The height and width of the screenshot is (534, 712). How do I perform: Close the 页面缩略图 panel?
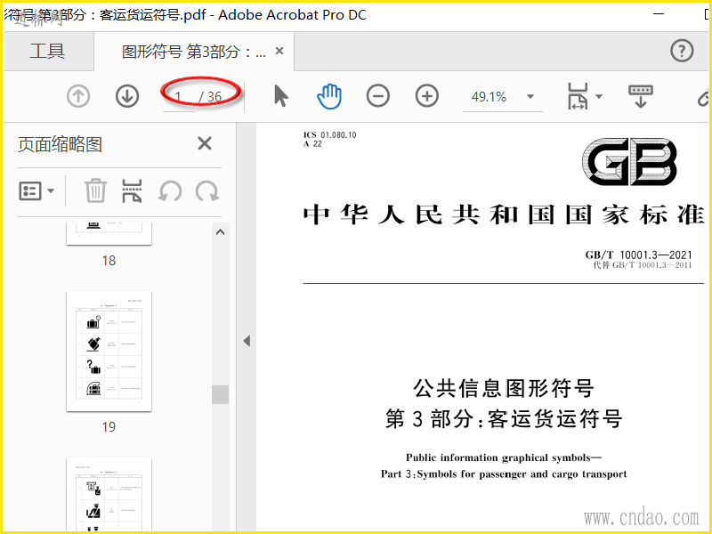pyautogui.click(x=205, y=143)
